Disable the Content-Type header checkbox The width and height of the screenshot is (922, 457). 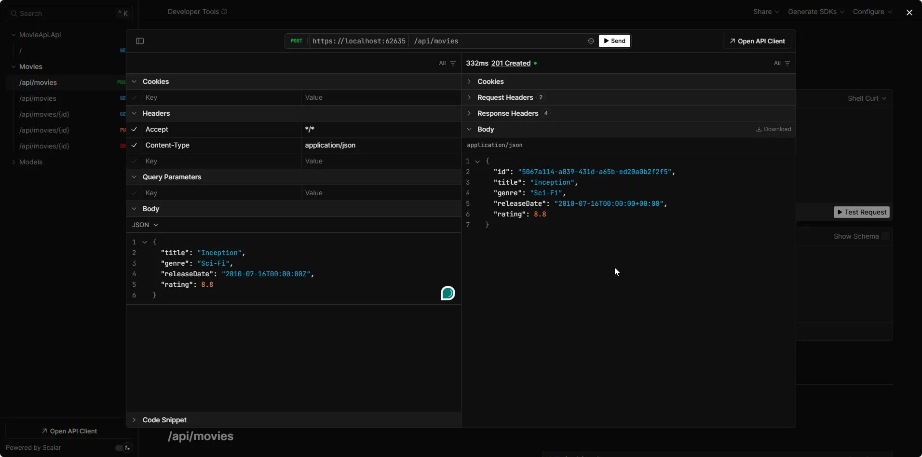[x=134, y=145]
